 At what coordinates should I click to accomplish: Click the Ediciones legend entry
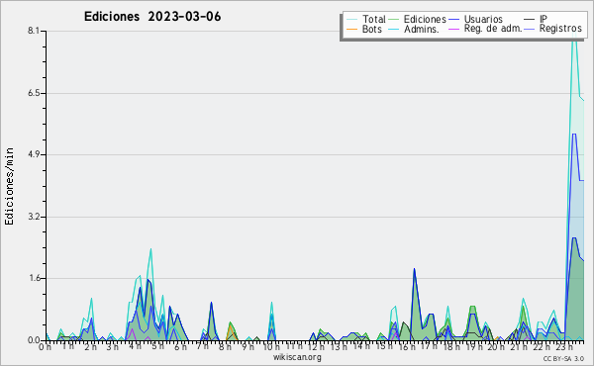pyautogui.click(x=418, y=19)
